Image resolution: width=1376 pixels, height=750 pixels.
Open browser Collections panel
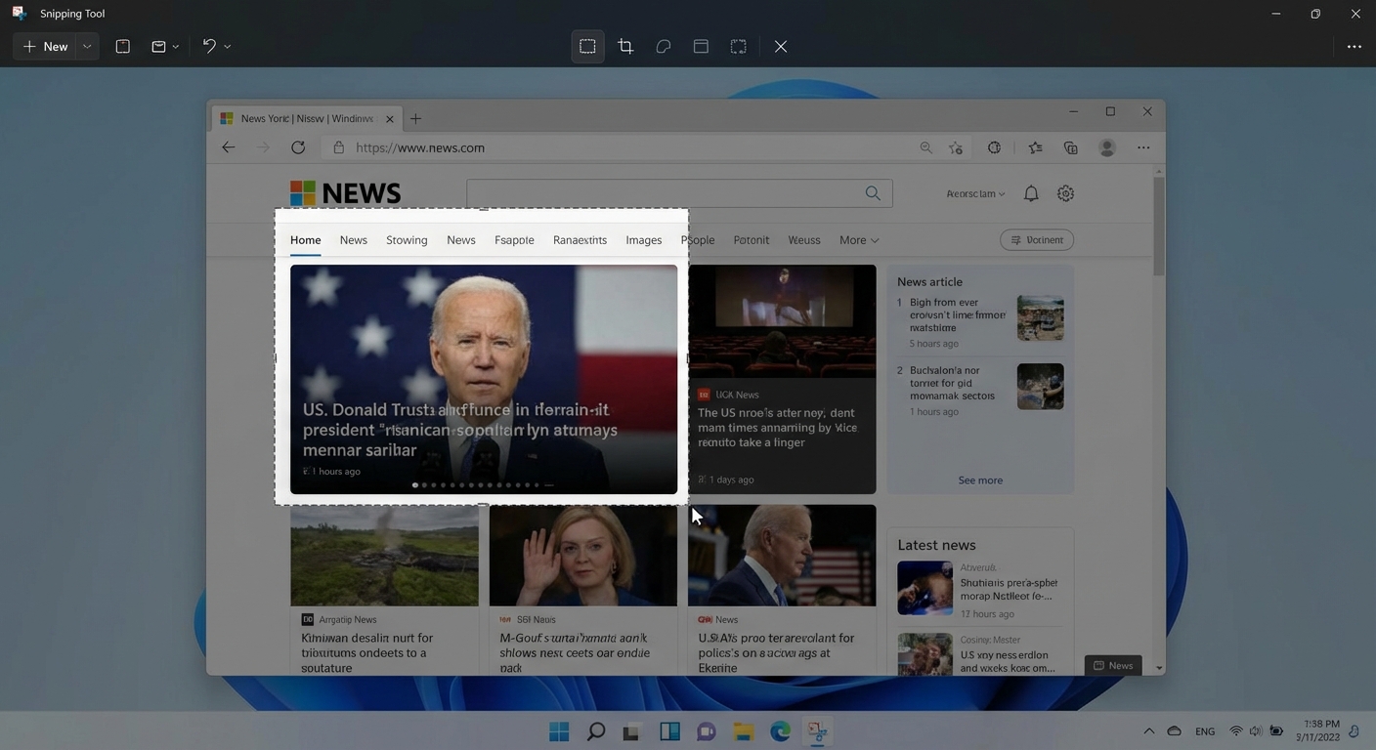pos(1070,146)
